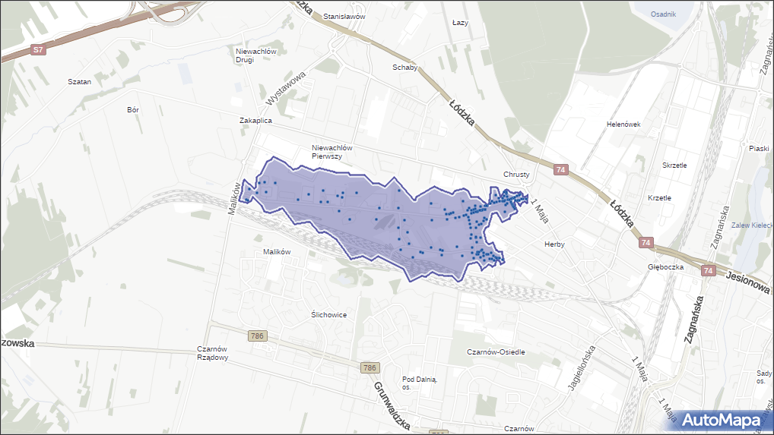This screenshot has height=435, width=774.
Task: Click the 74 road shield near Chrusty
Action: [560, 169]
